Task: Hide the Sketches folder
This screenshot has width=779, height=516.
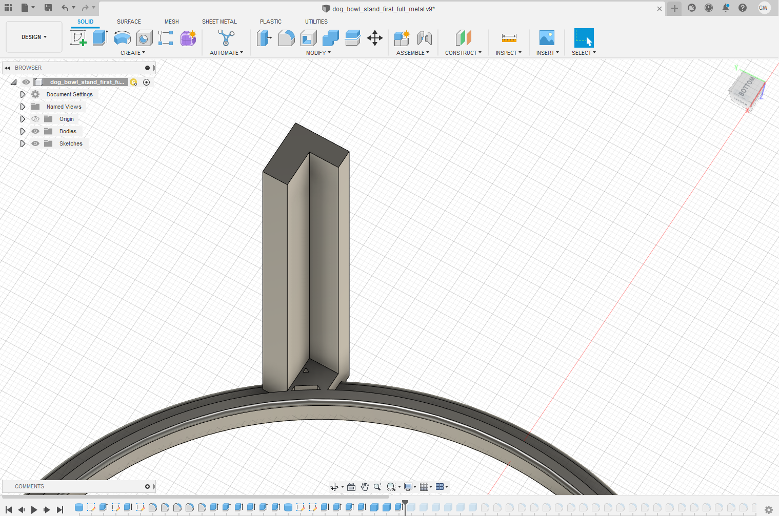Action: click(35, 143)
